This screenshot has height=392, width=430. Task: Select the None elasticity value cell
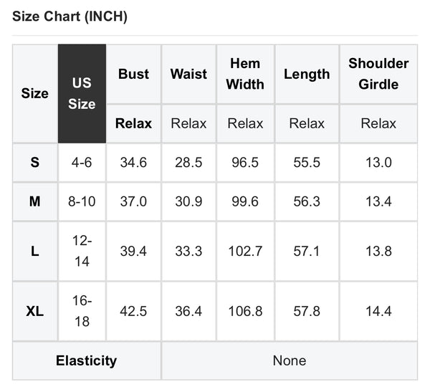click(x=289, y=360)
